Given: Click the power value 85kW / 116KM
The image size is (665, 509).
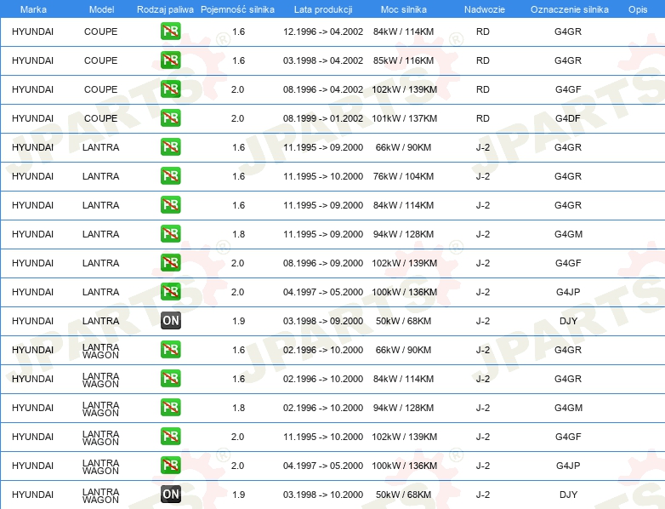Looking at the screenshot, I should click(403, 60).
